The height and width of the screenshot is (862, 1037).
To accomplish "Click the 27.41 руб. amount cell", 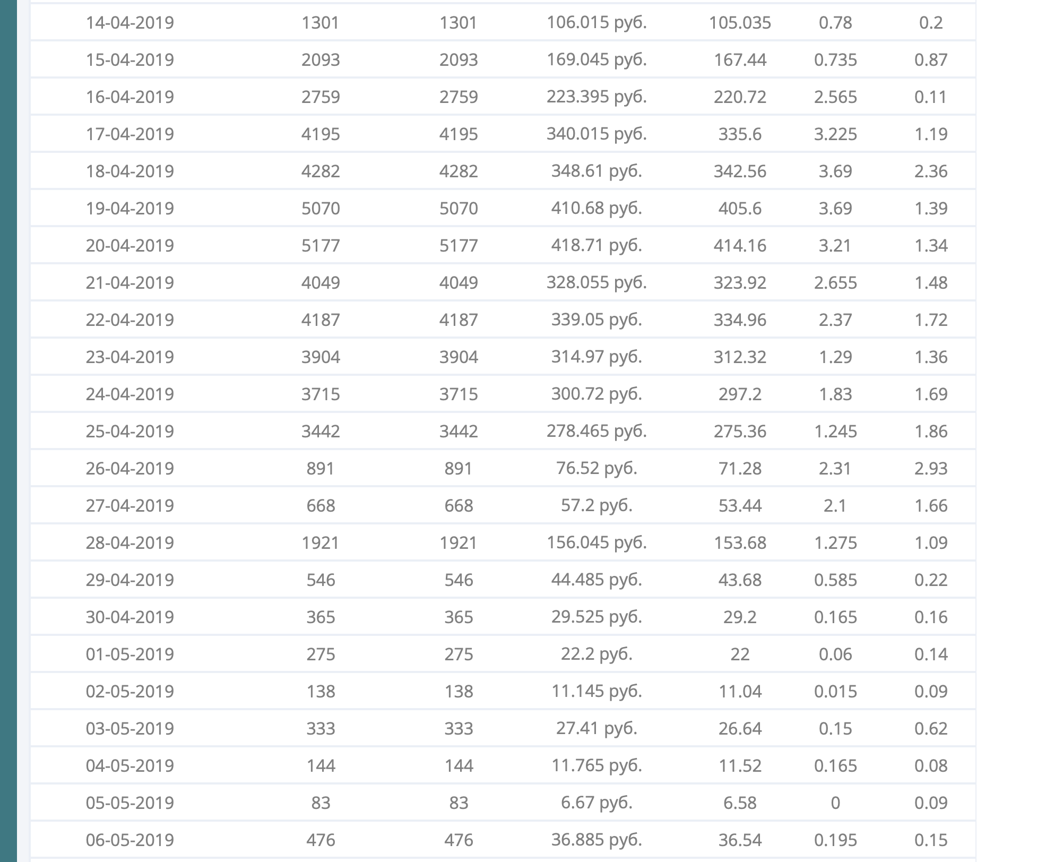I will tap(597, 728).
